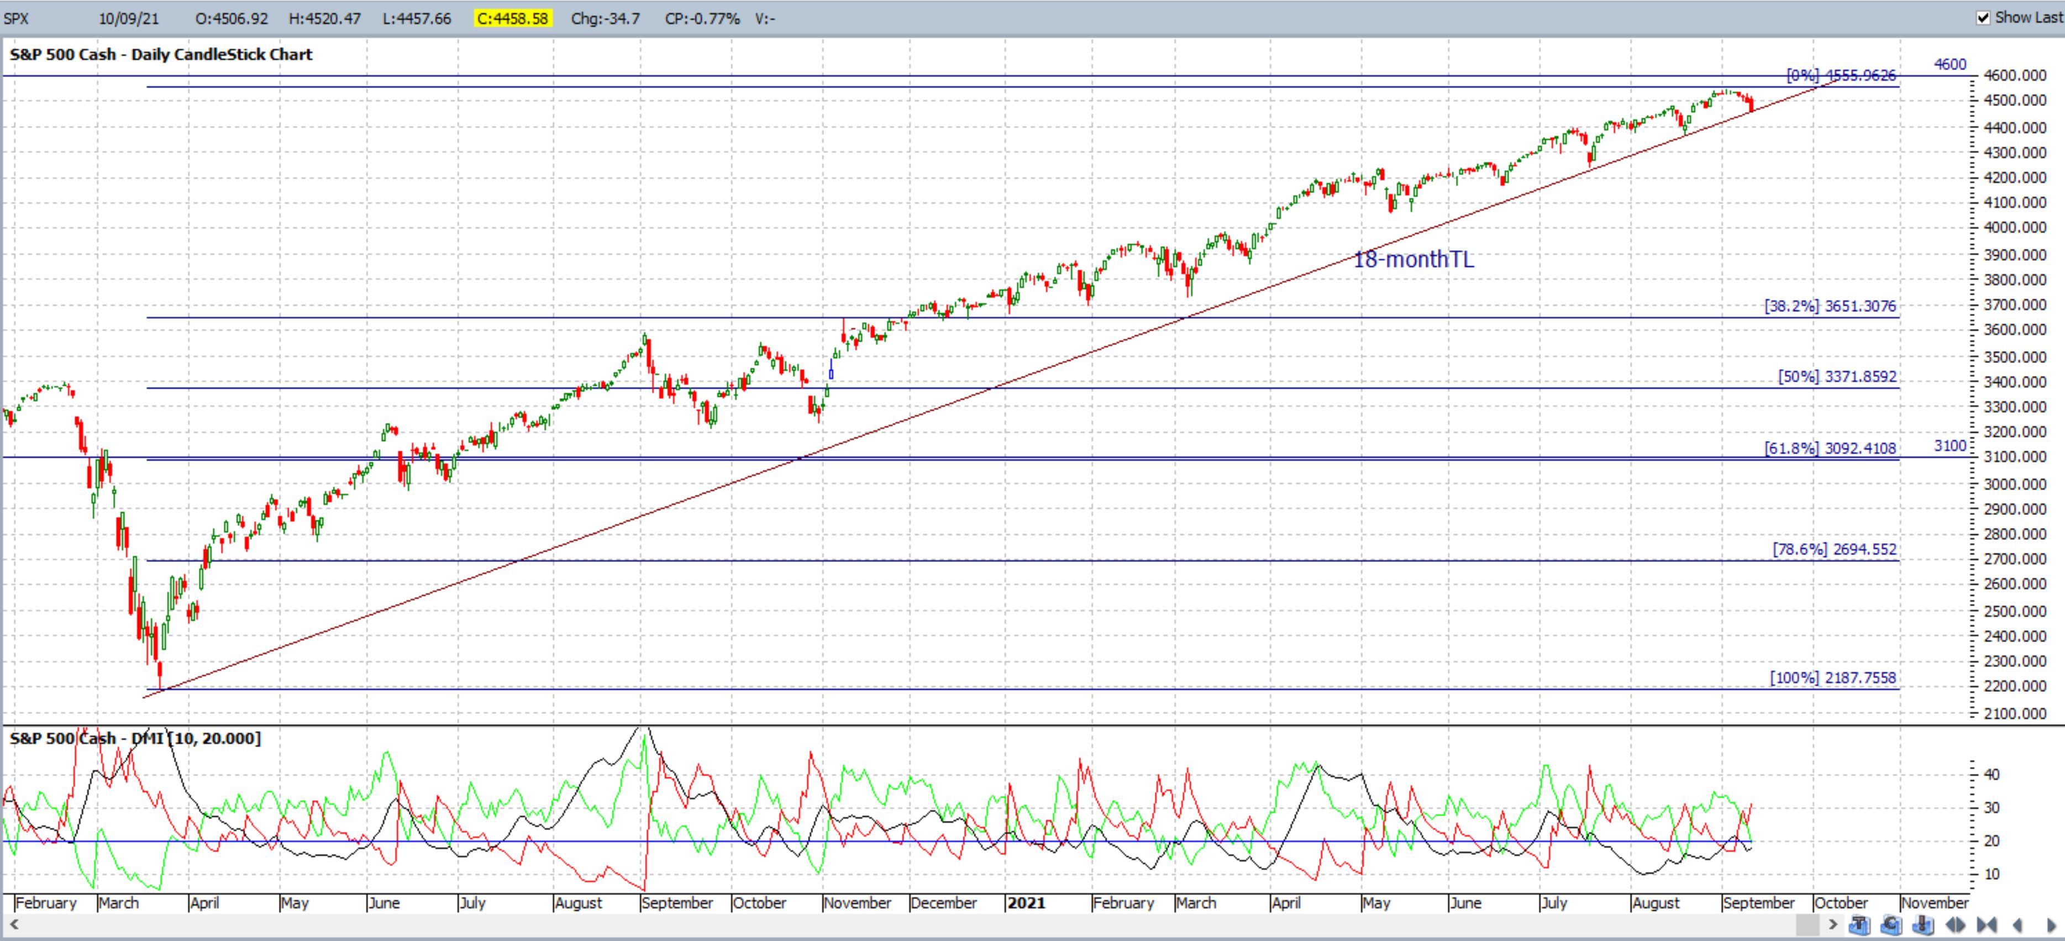The height and width of the screenshot is (941, 2065).
Task: Click the September 2021 label on time axis
Action: coord(1759,902)
